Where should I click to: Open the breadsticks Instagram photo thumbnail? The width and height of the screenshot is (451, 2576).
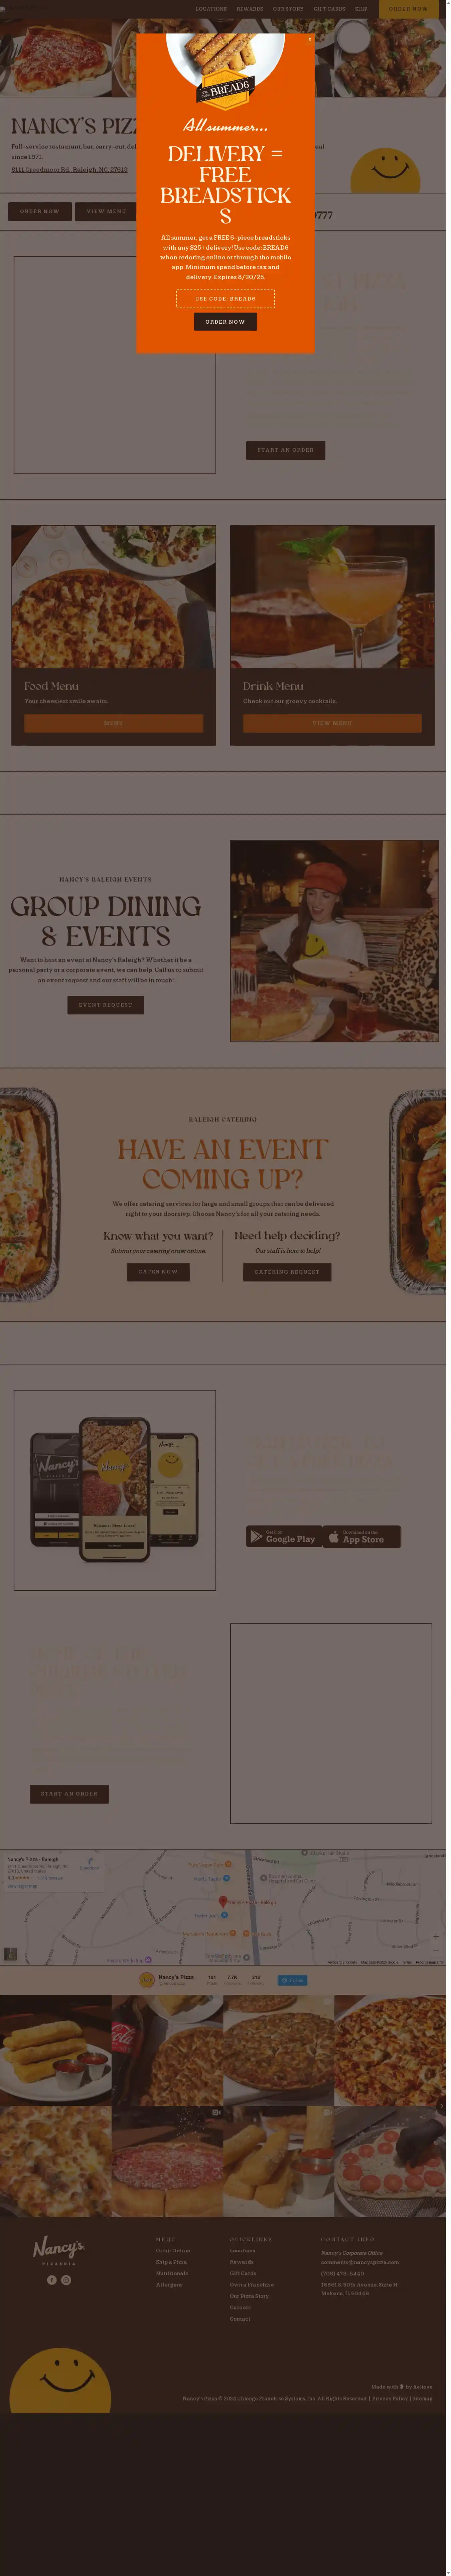(56, 2050)
